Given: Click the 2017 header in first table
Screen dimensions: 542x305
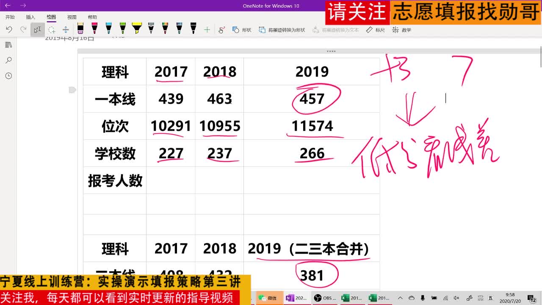Looking at the screenshot, I should (171, 72).
